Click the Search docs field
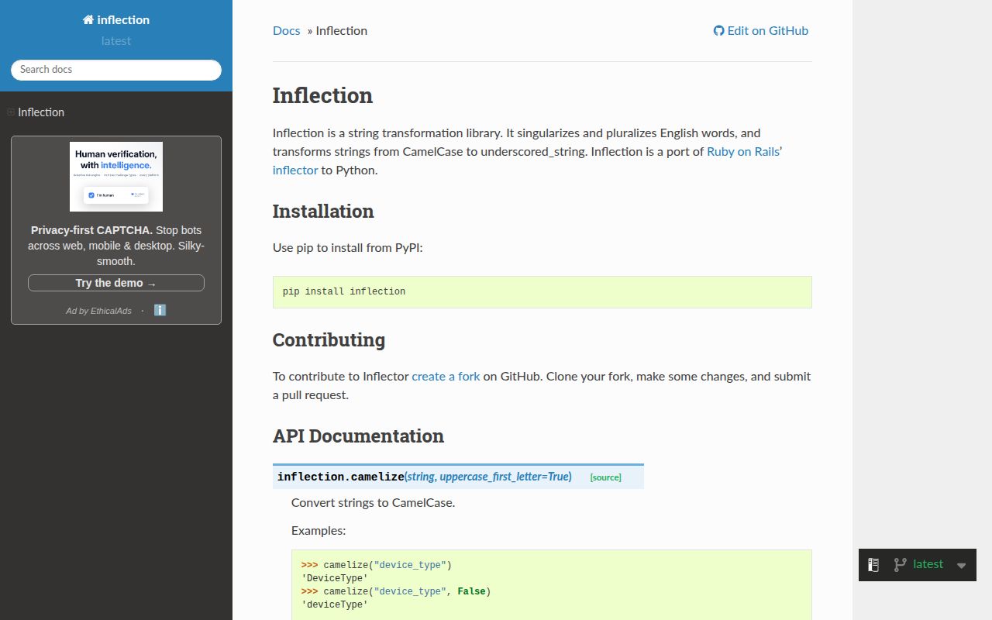The width and height of the screenshot is (992, 620). coord(116,70)
